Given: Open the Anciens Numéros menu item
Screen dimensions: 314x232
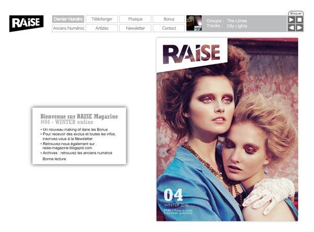Looking at the screenshot, I should (x=68, y=28).
